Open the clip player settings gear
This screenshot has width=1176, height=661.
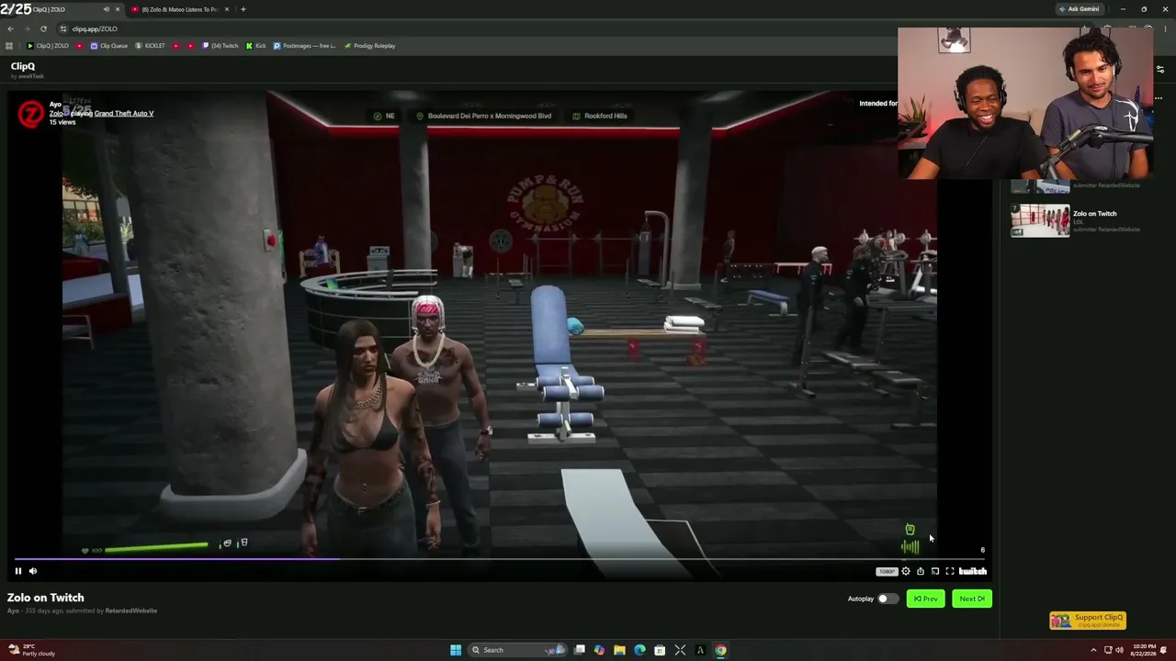coord(906,571)
